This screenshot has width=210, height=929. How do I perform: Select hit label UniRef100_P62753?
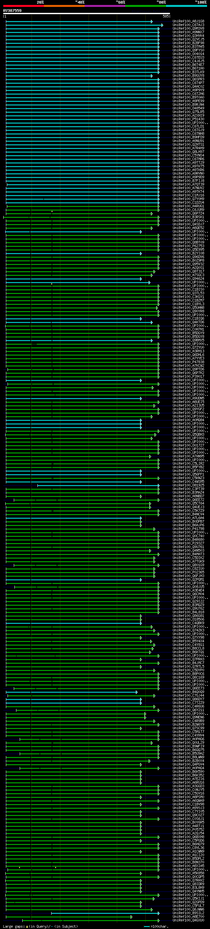[x=188, y=246]
